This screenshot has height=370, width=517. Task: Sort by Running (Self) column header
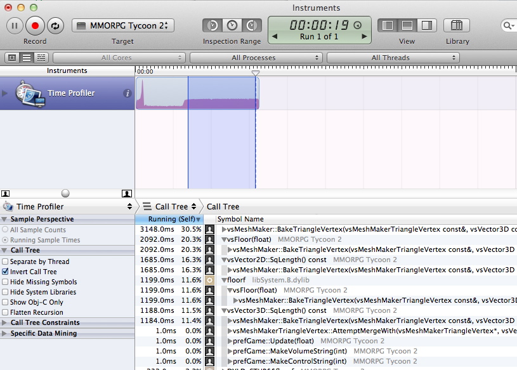click(x=169, y=219)
